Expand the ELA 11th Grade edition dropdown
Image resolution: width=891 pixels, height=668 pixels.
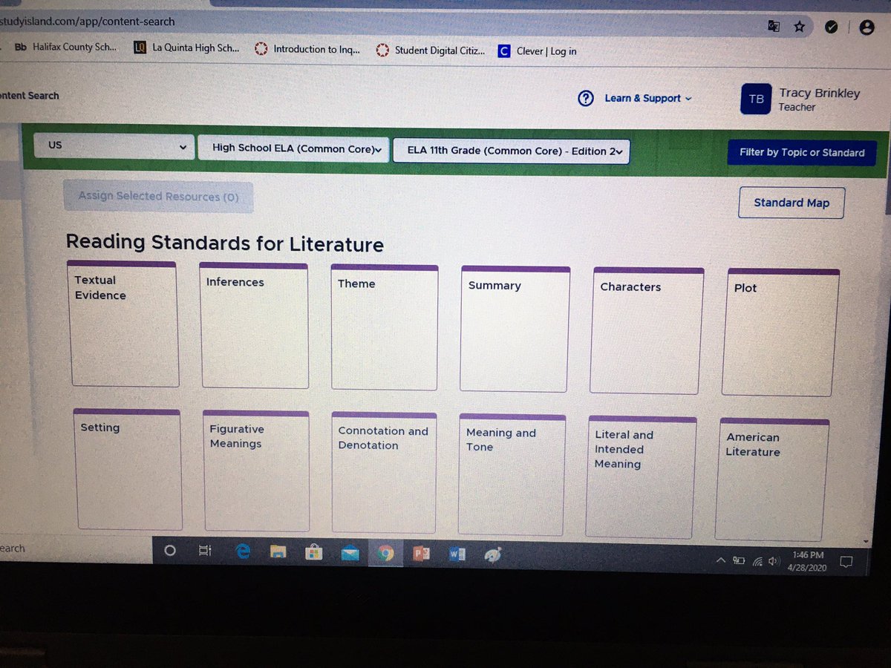[512, 151]
